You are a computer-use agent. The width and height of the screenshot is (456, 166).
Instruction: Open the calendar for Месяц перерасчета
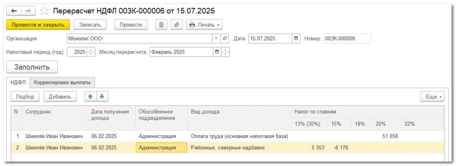tap(216, 53)
